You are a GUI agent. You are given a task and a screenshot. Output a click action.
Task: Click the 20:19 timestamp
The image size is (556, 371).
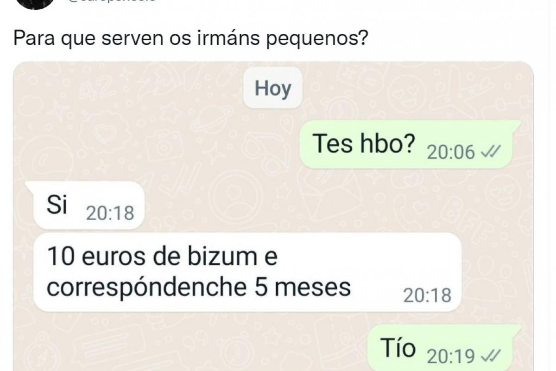coord(451,356)
